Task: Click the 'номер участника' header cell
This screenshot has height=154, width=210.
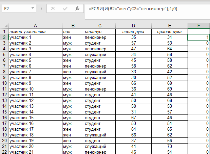Action: [x=35, y=32]
